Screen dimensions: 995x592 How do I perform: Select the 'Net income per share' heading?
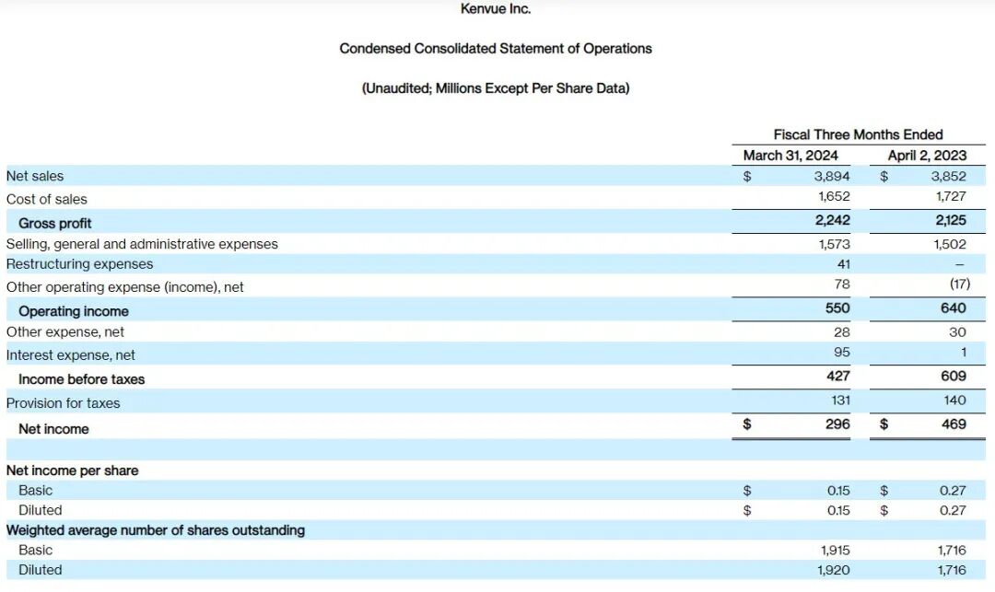[x=73, y=470]
